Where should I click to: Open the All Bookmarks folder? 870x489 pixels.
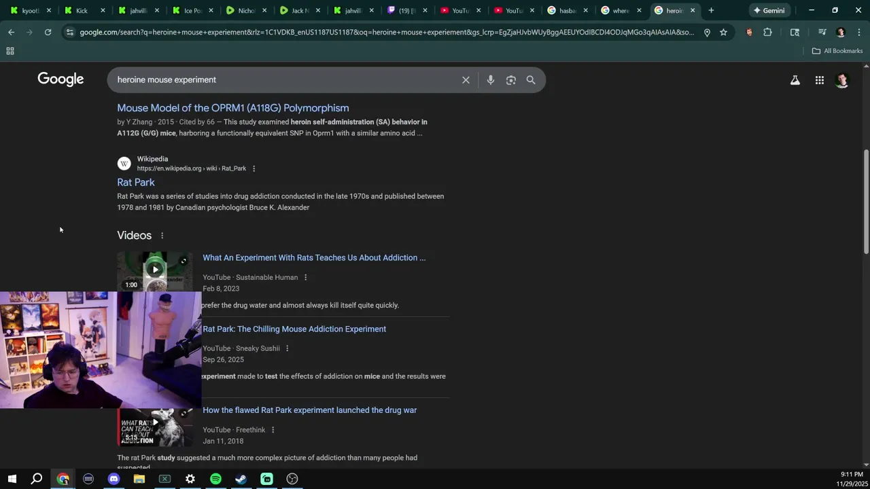click(837, 51)
